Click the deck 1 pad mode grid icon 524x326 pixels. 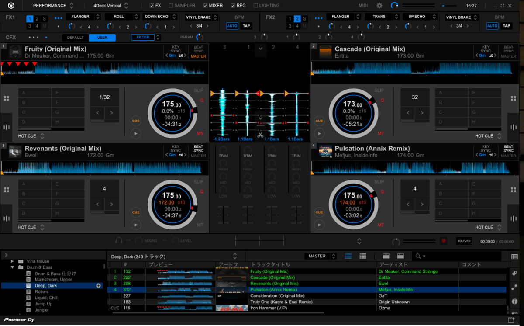tap(7, 99)
